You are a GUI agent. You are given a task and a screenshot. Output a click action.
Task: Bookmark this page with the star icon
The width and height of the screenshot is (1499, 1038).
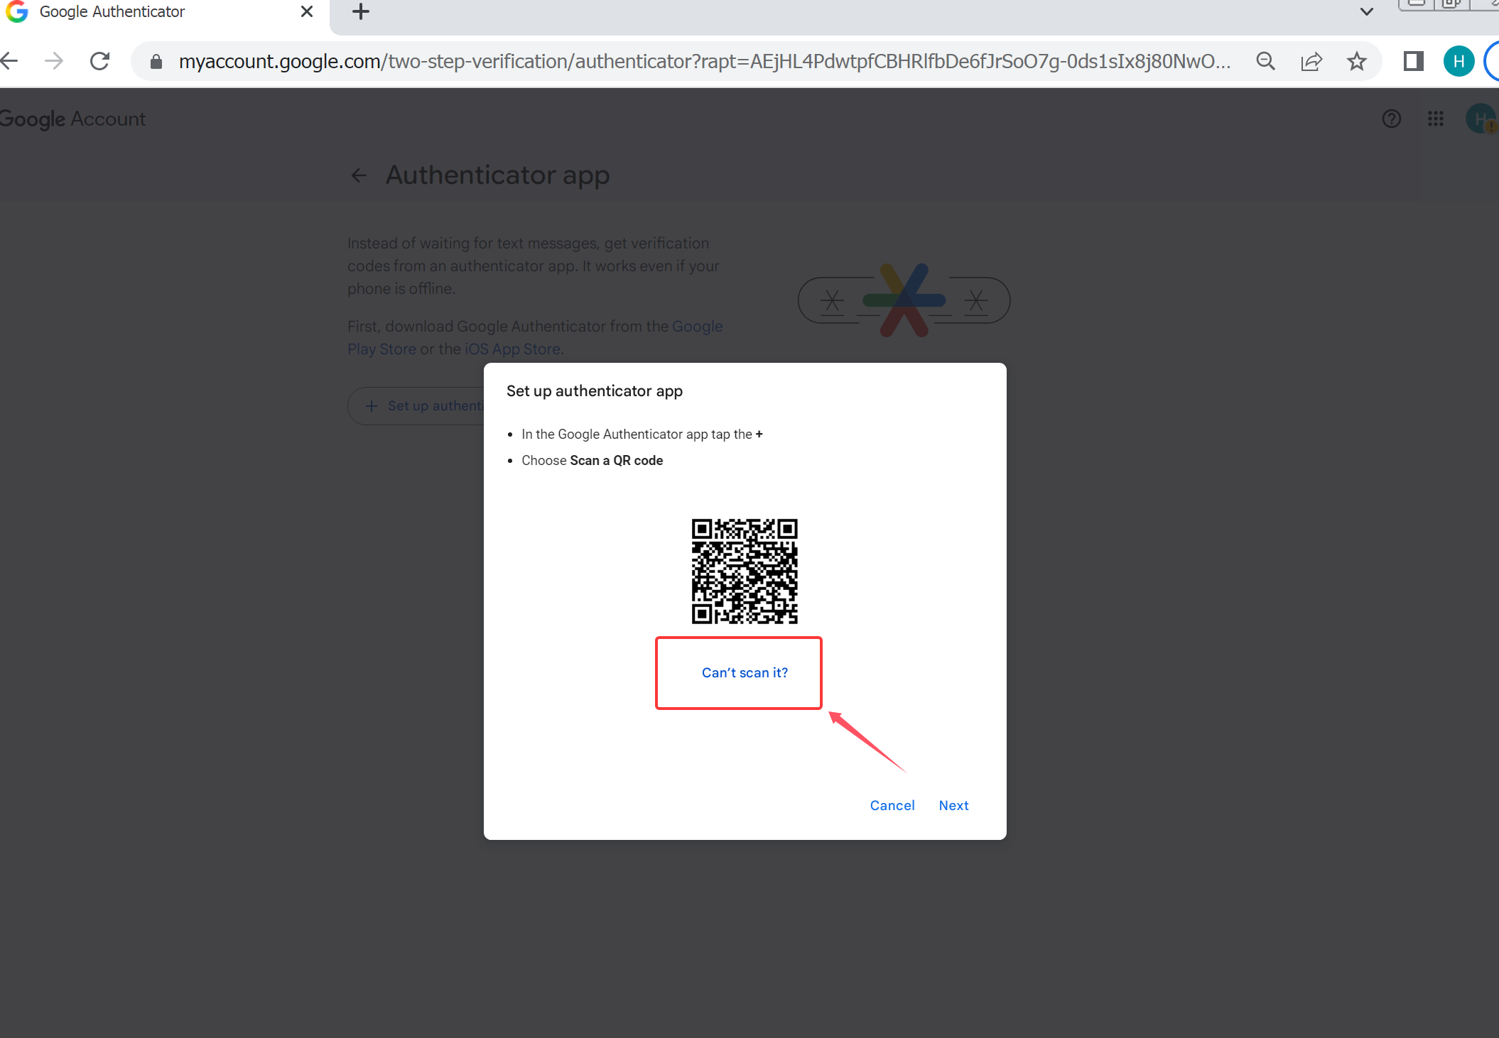1356,61
